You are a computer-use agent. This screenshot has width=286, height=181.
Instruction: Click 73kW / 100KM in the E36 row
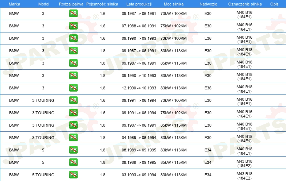pos(173,38)
